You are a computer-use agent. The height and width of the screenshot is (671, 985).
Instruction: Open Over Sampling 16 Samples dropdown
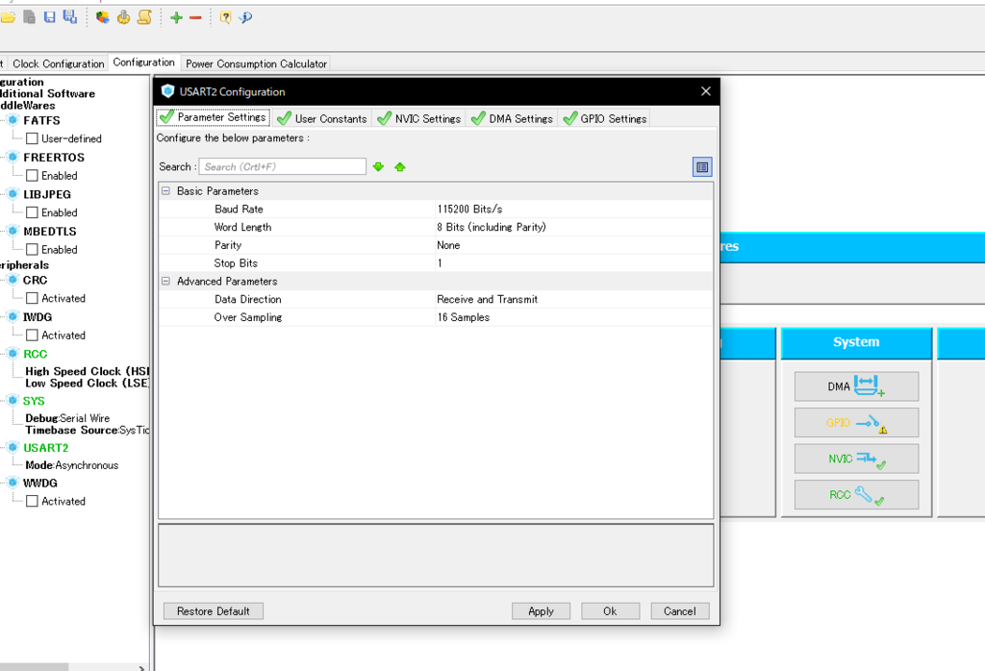573,317
